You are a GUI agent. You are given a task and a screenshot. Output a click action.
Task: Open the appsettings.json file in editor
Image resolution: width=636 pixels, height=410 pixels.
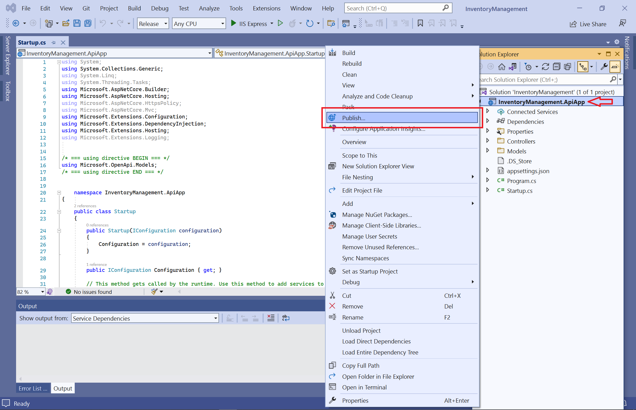click(x=528, y=171)
